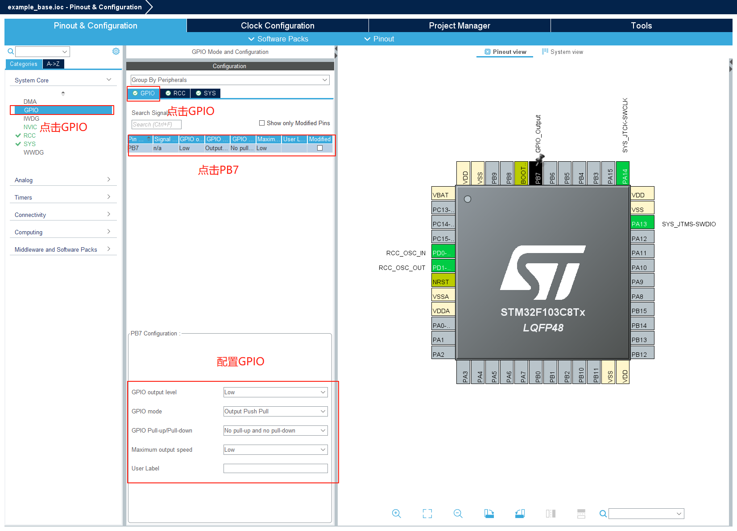Expand the Computing category
The image size is (737, 531).
coord(63,232)
